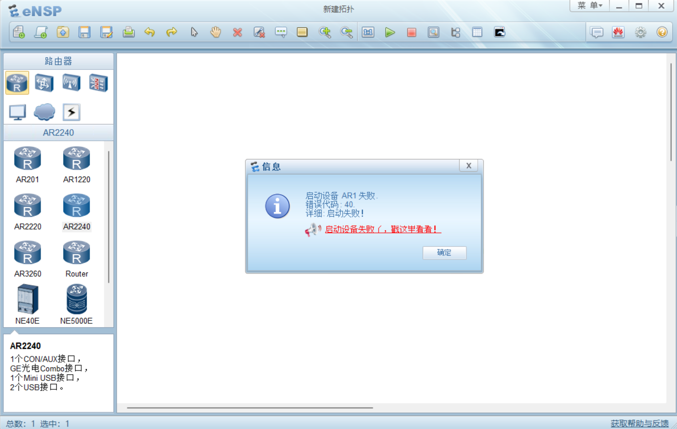
Task: Click the data capture icon
Action: point(433,32)
